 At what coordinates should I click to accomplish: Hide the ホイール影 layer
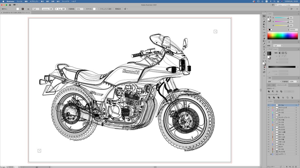(268, 132)
